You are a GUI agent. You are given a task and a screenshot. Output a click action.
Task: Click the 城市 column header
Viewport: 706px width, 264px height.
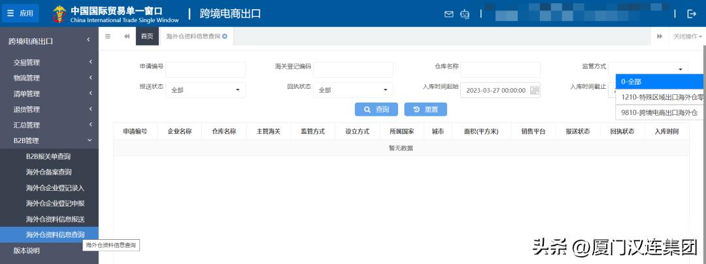[x=437, y=131]
